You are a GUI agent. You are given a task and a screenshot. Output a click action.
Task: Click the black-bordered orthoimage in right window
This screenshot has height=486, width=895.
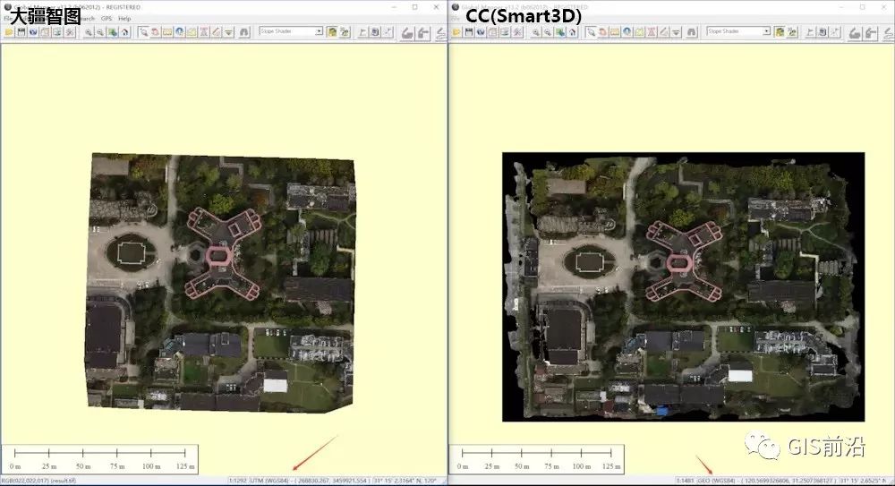(x=683, y=286)
